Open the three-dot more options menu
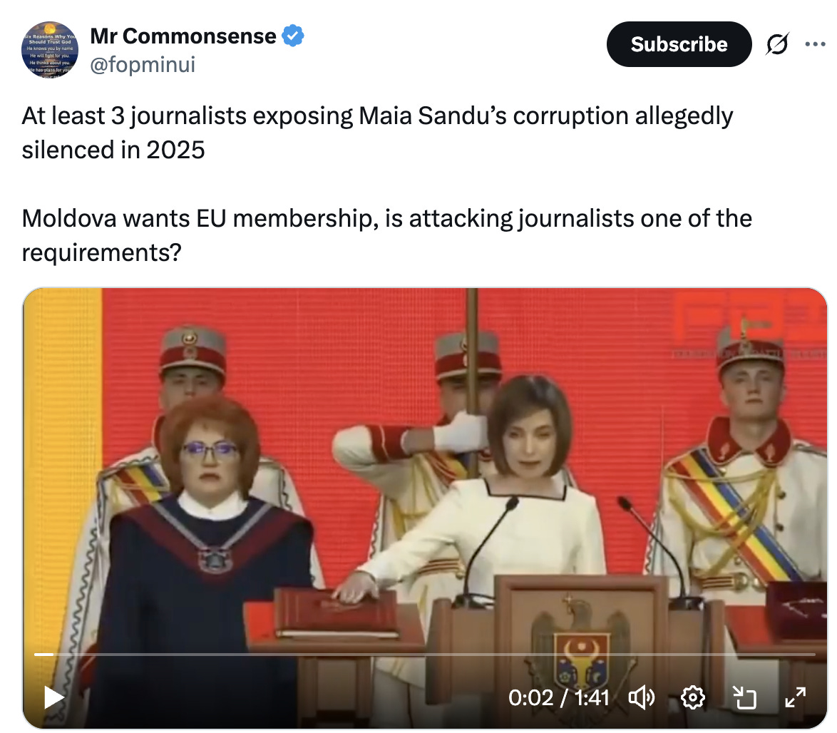The height and width of the screenshot is (733, 837). pyautogui.click(x=815, y=44)
